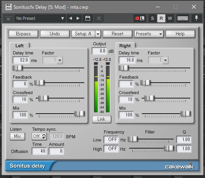Go to next preset arrow
The image size is (205, 178).
pos(78,18)
